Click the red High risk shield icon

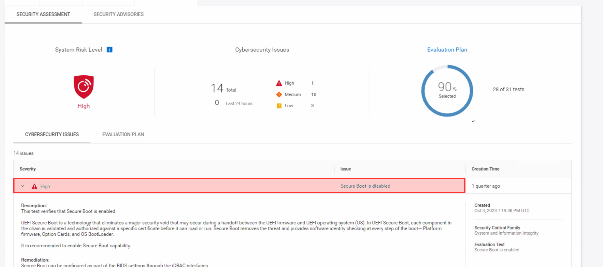click(x=83, y=87)
